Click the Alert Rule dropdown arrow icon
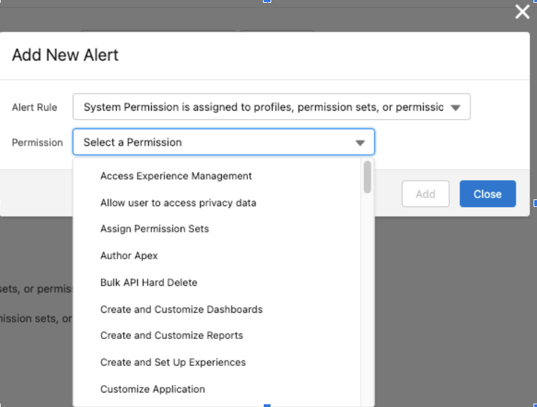Viewport: 537px width, 407px height. [x=455, y=107]
